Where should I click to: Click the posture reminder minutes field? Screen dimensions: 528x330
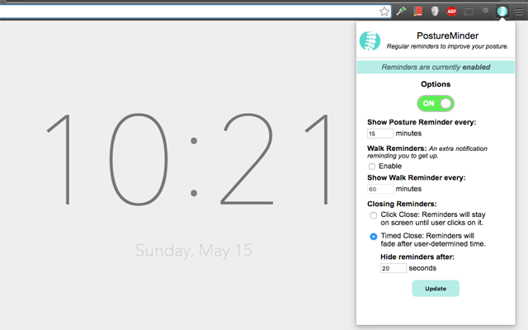(379, 134)
